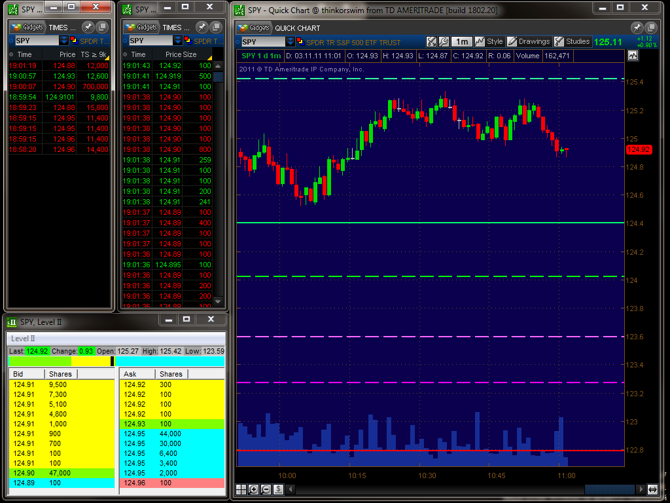670x503 pixels.
Task: Open the Style menu on chart toolbar
Action: click(489, 41)
